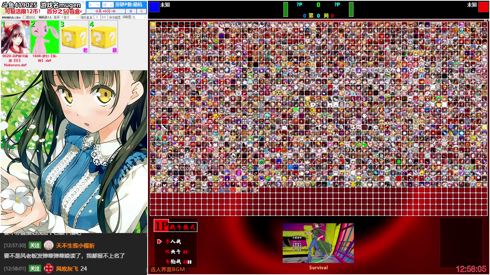
Task: Click the 随机选1人 button
Action: point(45,17)
